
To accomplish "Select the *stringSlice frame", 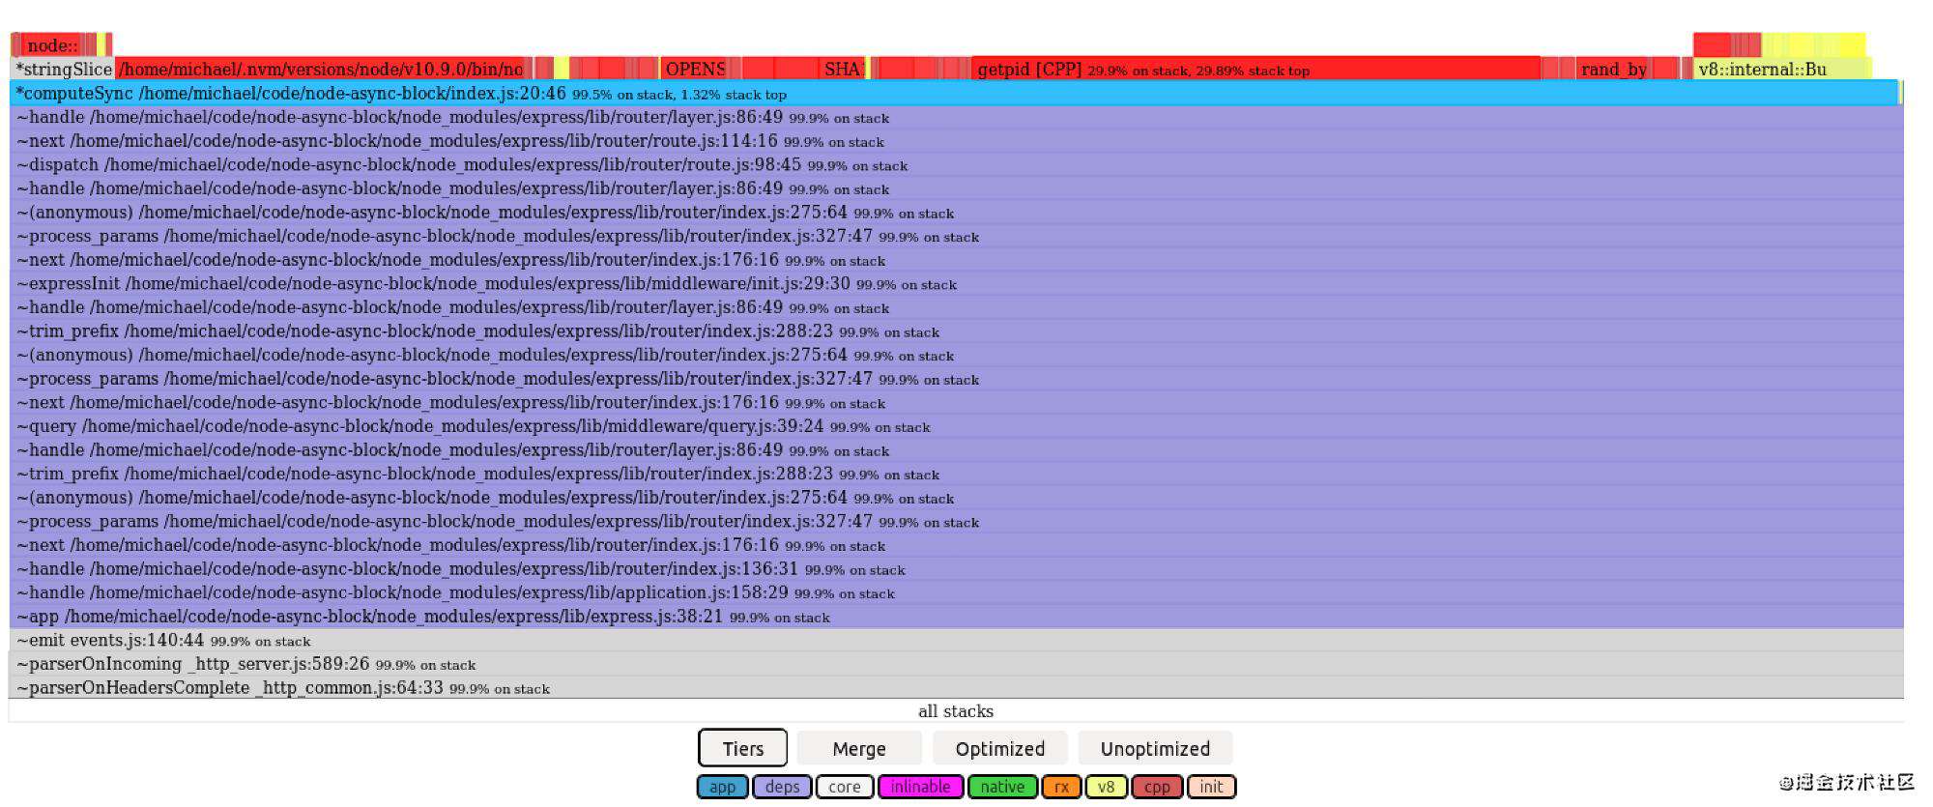I will [62, 70].
